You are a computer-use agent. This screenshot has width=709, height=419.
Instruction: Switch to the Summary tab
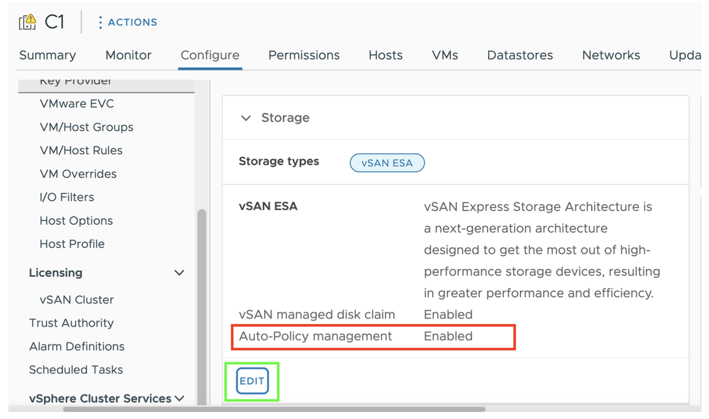48,55
